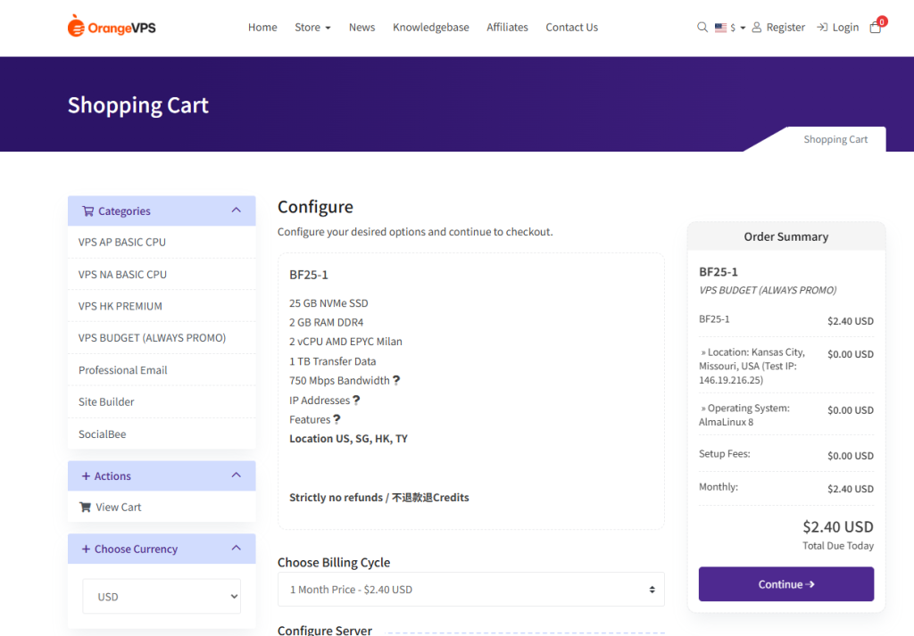Collapse the Categories panel
This screenshot has width=914, height=636.
tap(237, 211)
